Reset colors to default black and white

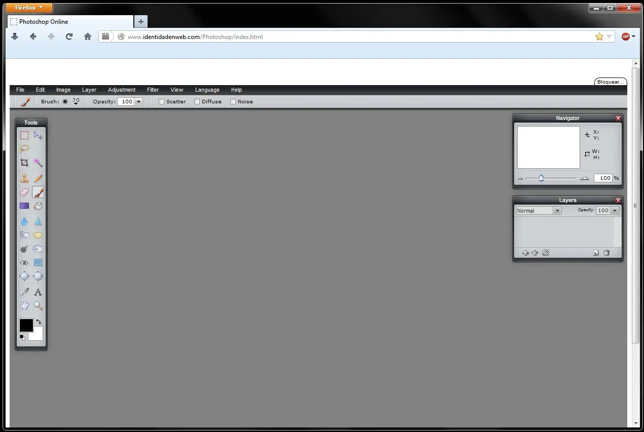(22, 337)
